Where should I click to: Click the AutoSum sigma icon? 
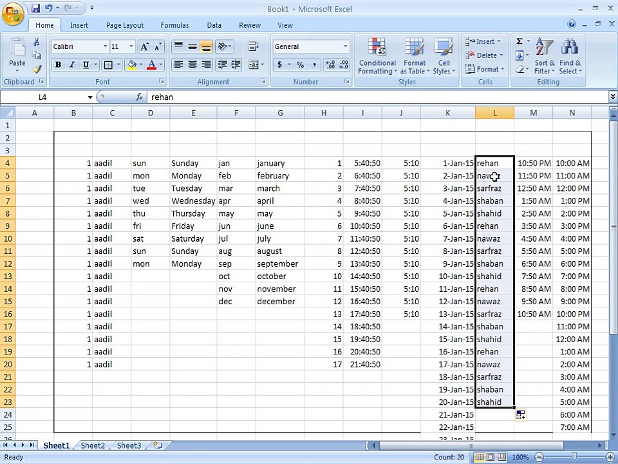[520, 41]
